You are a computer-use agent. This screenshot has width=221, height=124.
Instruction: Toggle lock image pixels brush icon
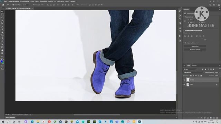pos(193,76)
